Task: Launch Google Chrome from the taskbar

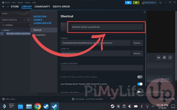Action: pos(37,106)
